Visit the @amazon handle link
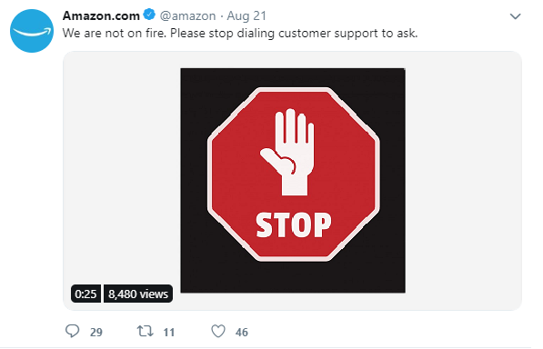Image resolution: width=543 pixels, height=349 pixels. tap(187, 16)
